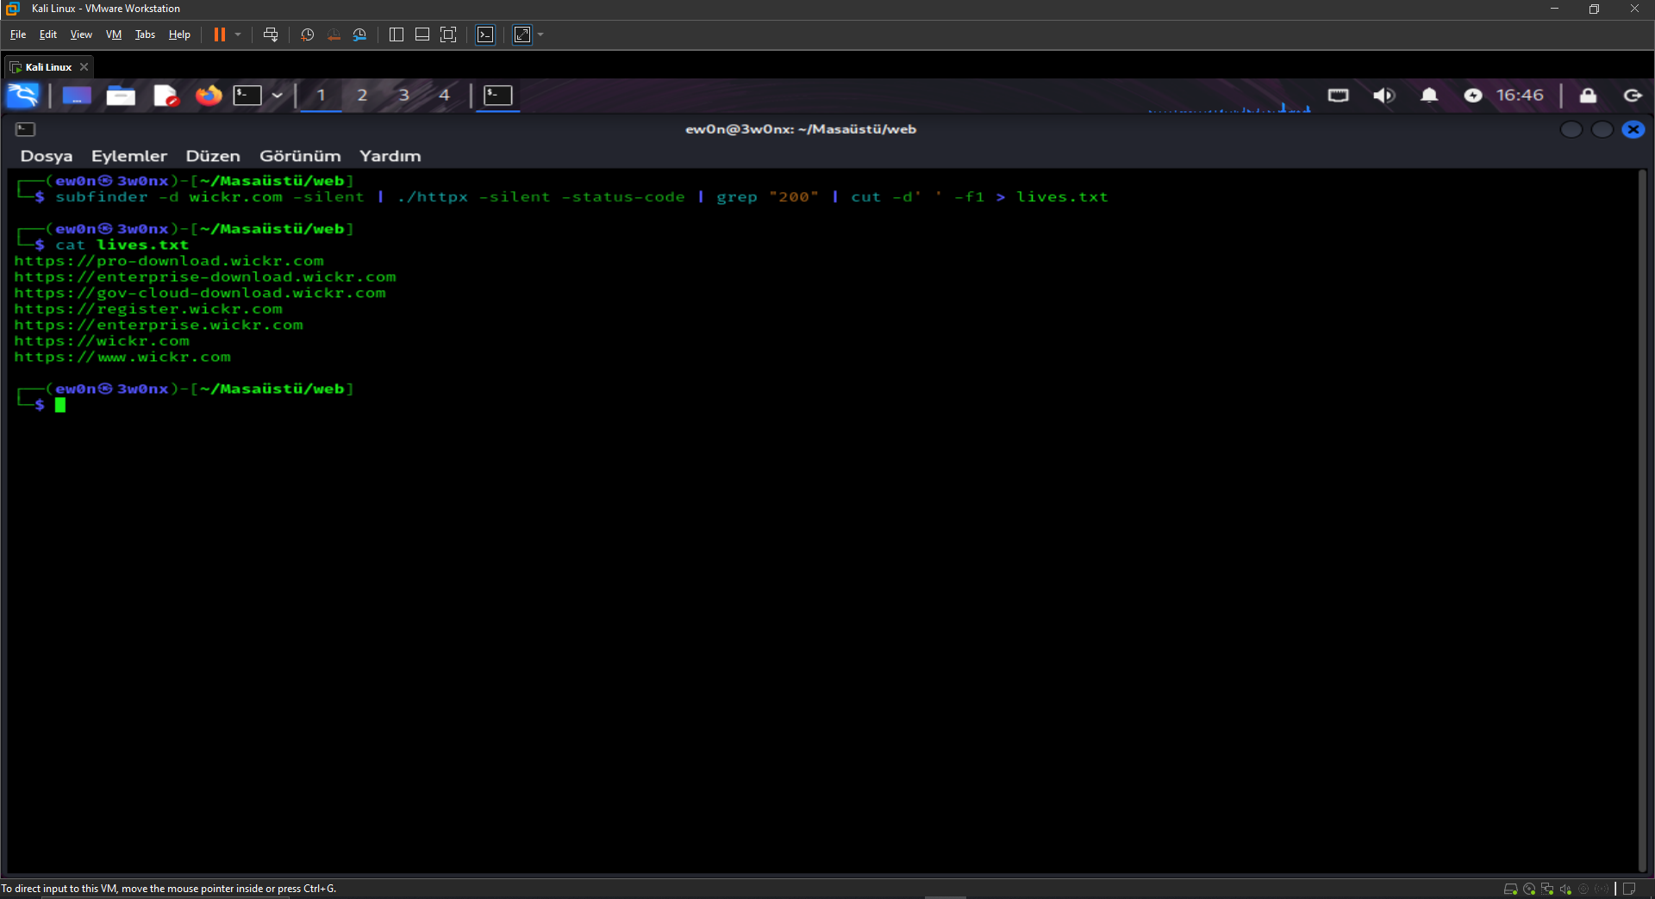This screenshot has height=899, width=1655.
Task: Click the https://enterprise.wickr.com output line
Action: 159,325
